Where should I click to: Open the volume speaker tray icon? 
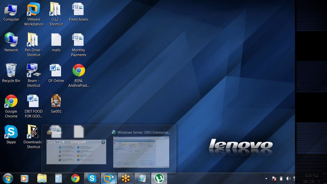pyautogui.click(x=288, y=179)
